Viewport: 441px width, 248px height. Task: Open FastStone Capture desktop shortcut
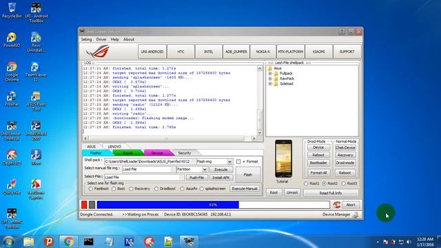(x=37, y=189)
